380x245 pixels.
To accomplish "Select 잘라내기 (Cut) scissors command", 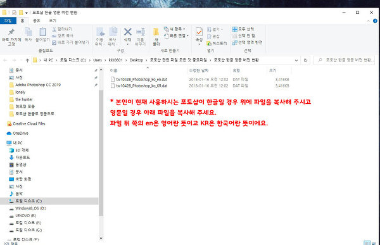I will pyautogui.click(x=62, y=29).
